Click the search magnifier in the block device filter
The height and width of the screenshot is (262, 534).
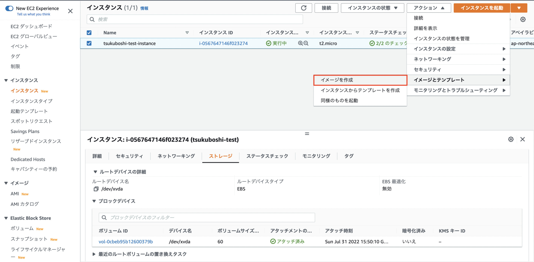pyautogui.click(x=104, y=217)
